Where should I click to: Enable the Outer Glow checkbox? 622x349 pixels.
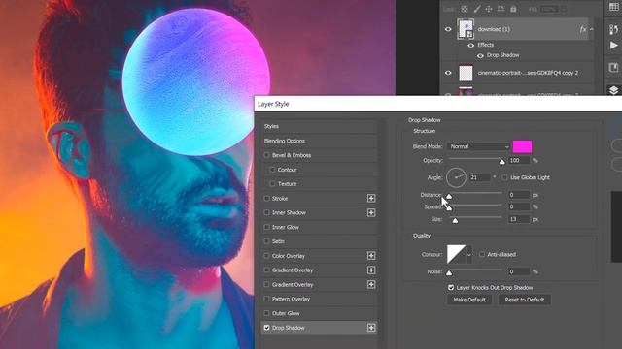pyautogui.click(x=266, y=313)
